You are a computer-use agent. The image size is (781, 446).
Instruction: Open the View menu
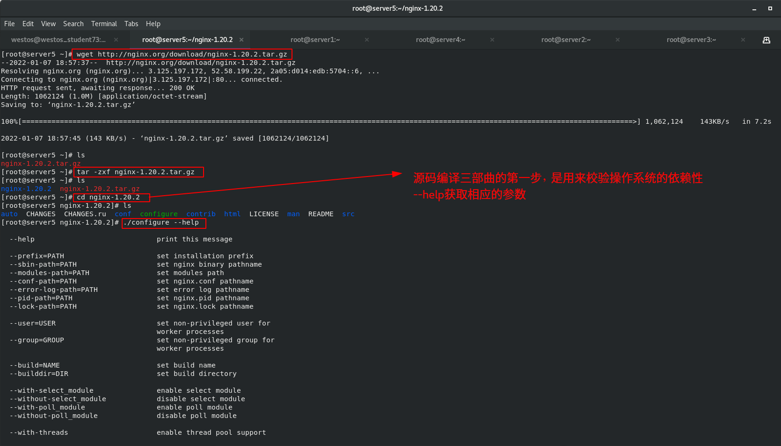[48, 24]
